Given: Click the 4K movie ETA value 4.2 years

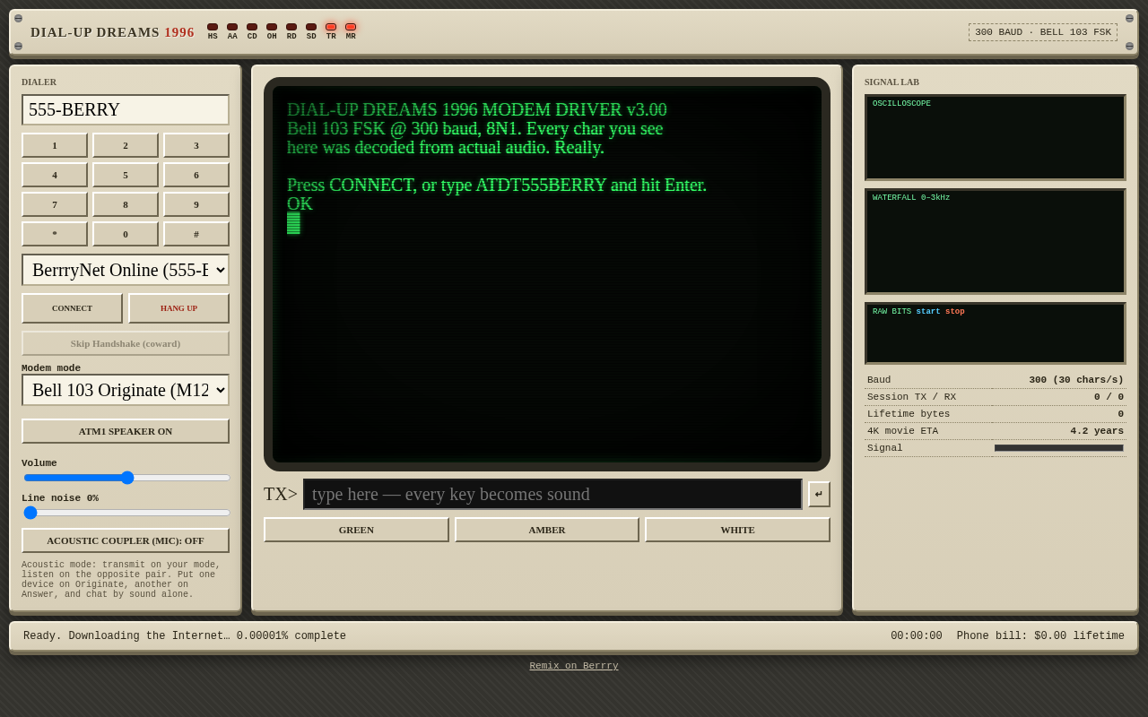Looking at the screenshot, I should [x=1097, y=431].
